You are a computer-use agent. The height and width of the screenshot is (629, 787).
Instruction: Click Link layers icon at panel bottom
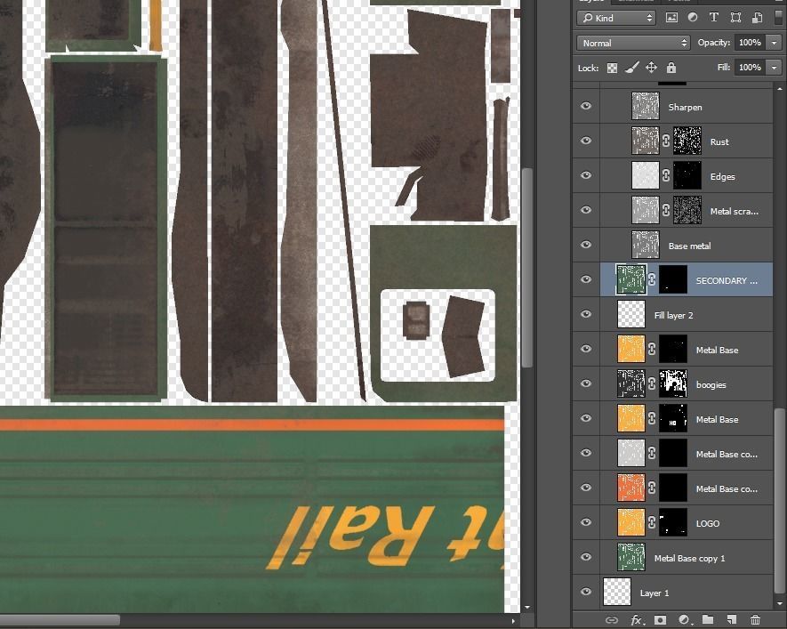point(611,620)
